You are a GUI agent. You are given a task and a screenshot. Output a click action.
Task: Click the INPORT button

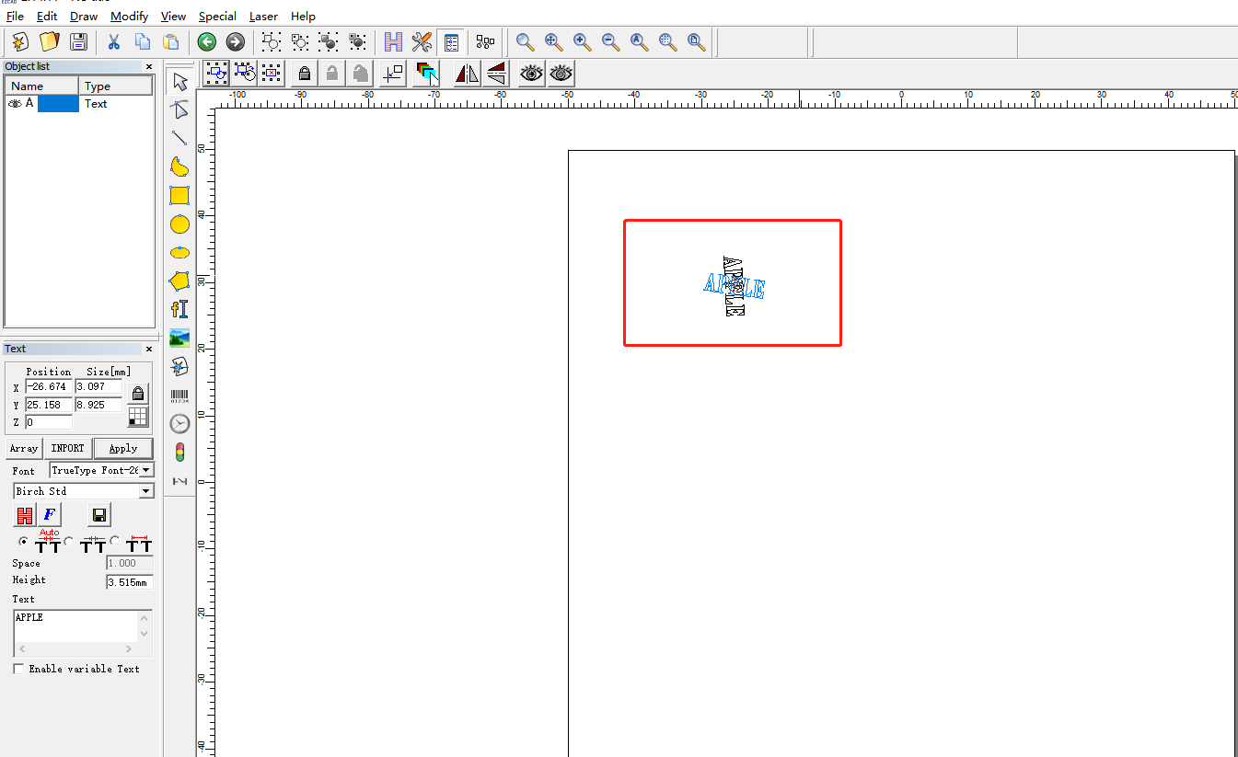pyautogui.click(x=67, y=449)
